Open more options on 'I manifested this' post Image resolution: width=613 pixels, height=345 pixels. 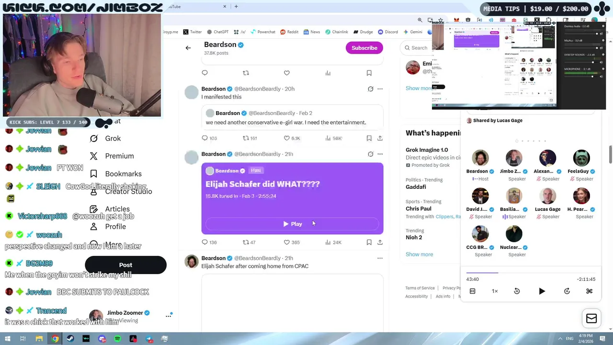[380, 89]
